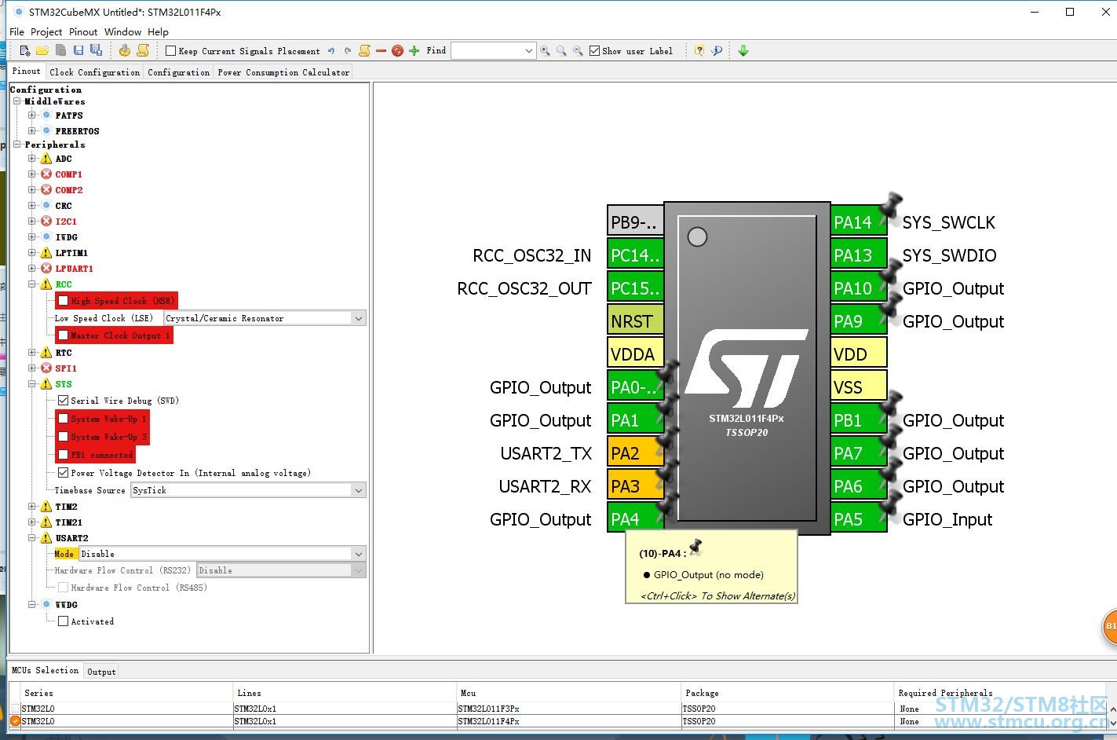1117x740 pixels.
Task: Open the Window menu
Action: (122, 32)
